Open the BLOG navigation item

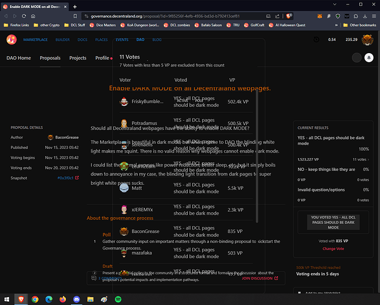157,40
